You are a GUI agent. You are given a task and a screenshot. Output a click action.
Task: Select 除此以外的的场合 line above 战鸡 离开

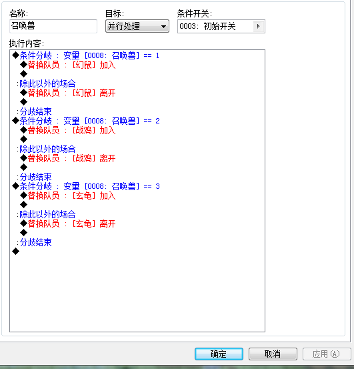(46, 149)
